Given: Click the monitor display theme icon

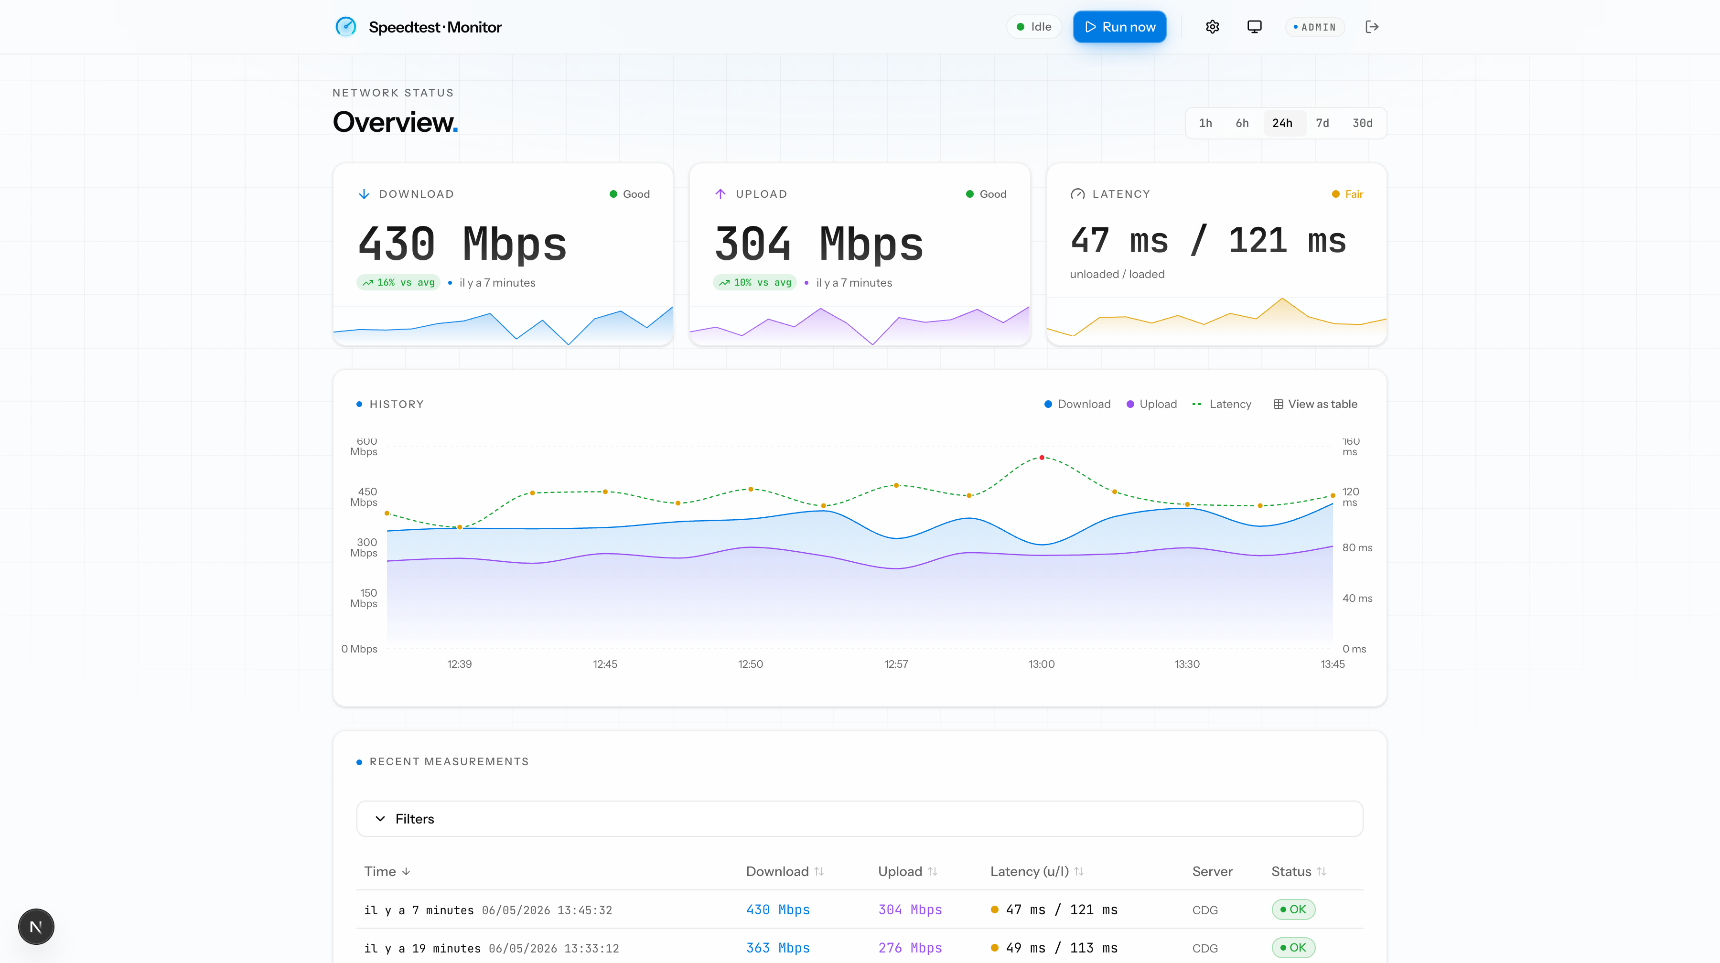Looking at the screenshot, I should click(1255, 27).
